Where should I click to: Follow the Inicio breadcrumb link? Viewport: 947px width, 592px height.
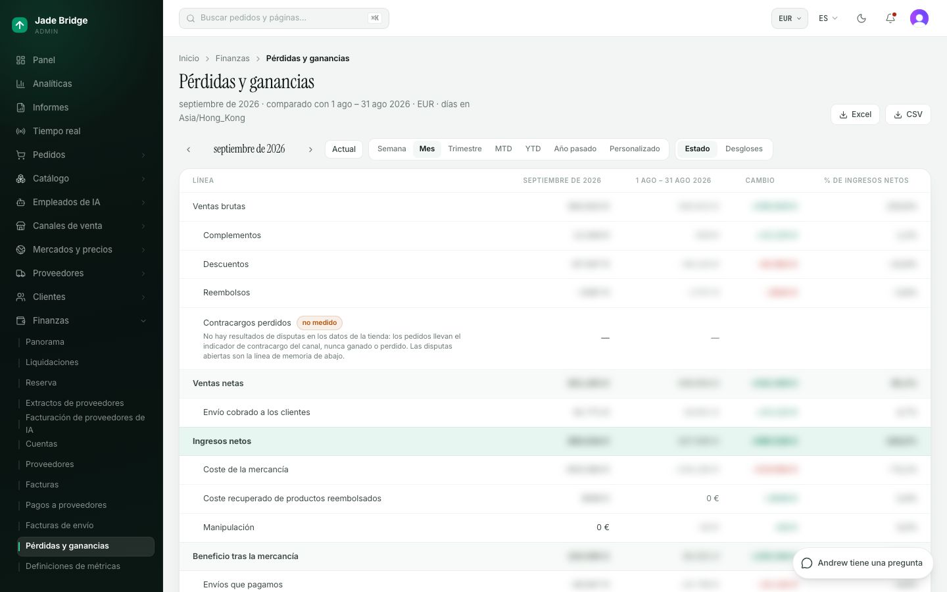point(189,59)
